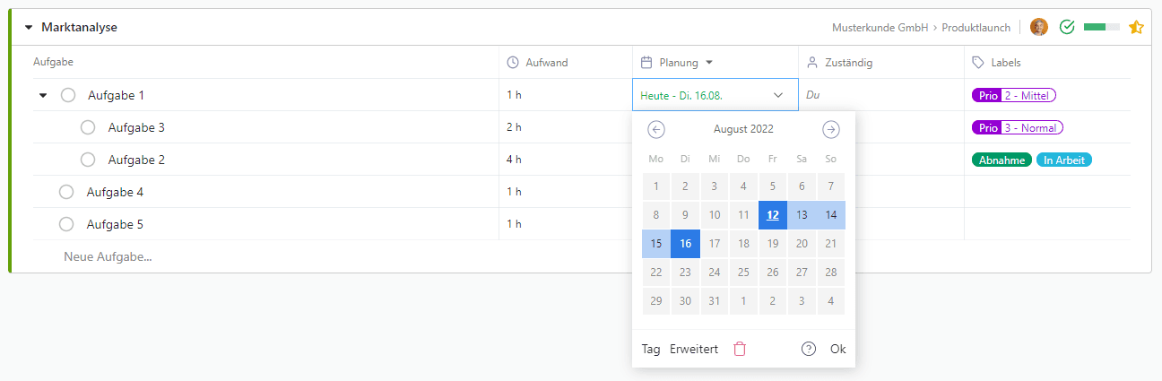Mark Aufgabe 4 as done
1162x381 pixels.
click(x=66, y=192)
